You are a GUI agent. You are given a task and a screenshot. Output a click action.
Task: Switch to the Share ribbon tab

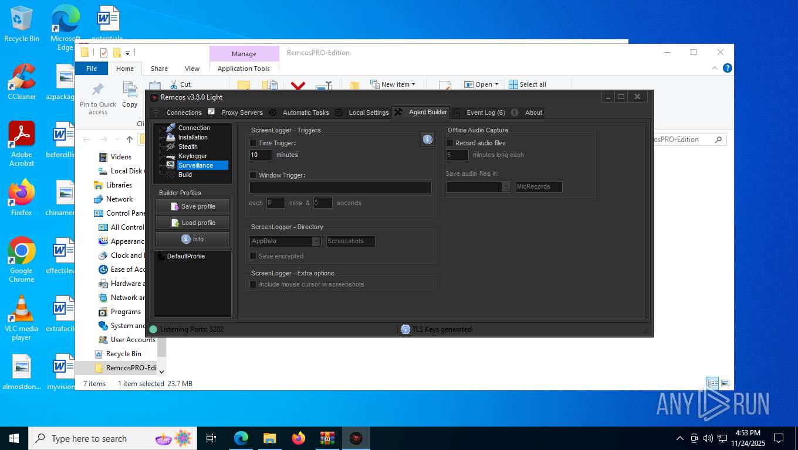click(x=159, y=69)
